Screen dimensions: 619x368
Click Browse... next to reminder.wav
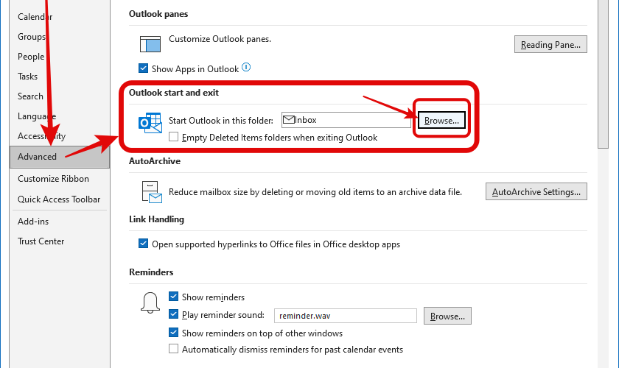tap(447, 316)
